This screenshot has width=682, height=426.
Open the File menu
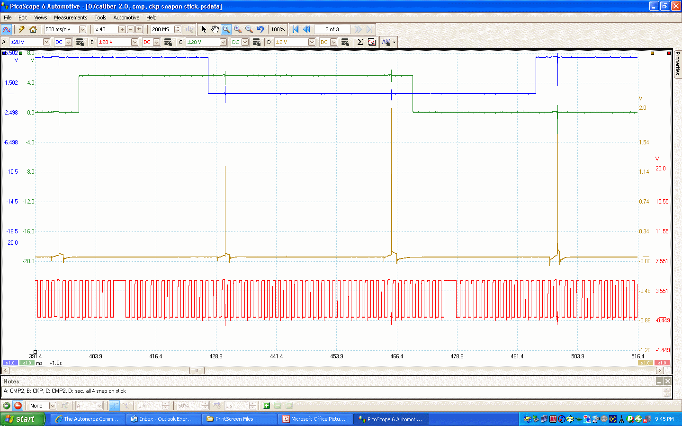(8, 18)
